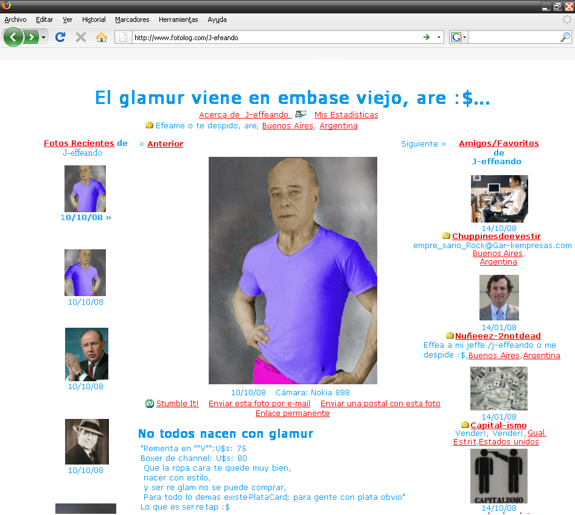Click the page title El glamur viene heading
Image resolution: width=575 pixels, height=515 pixels.
click(x=293, y=98)
